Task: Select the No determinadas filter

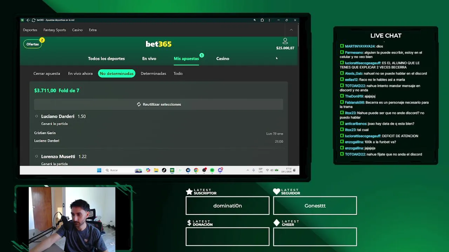Action: pyautogui.click(x=116, y=73)
